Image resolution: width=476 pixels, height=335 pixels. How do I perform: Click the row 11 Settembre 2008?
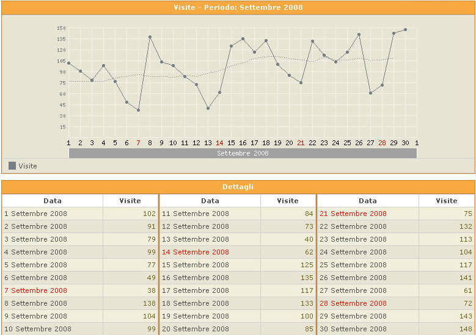(238, 214)
